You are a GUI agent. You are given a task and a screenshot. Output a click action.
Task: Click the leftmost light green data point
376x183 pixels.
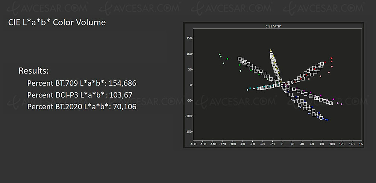[220, 54]
